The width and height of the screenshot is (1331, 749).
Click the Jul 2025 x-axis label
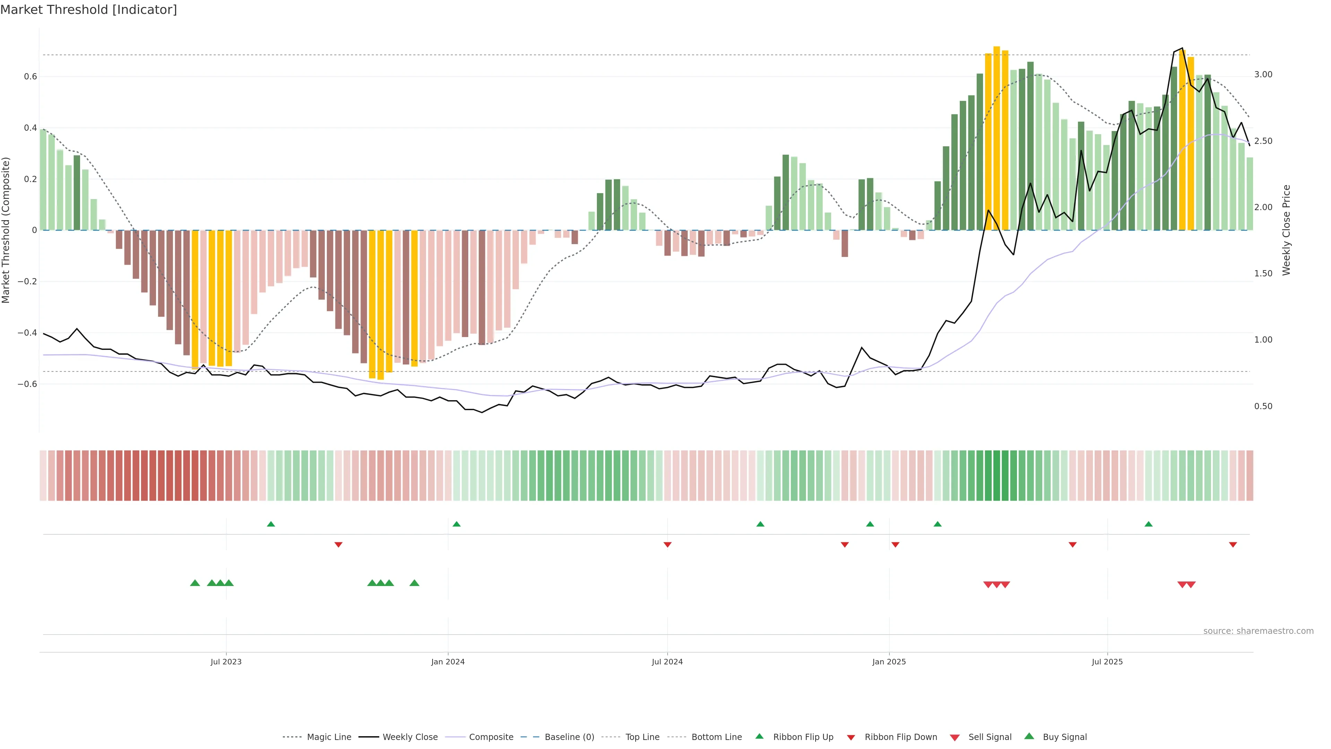[x=1107, y=662]
